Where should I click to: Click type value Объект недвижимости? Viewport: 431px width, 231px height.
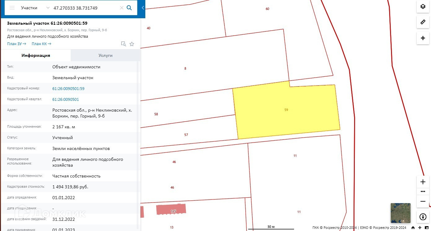click(76, 67)
